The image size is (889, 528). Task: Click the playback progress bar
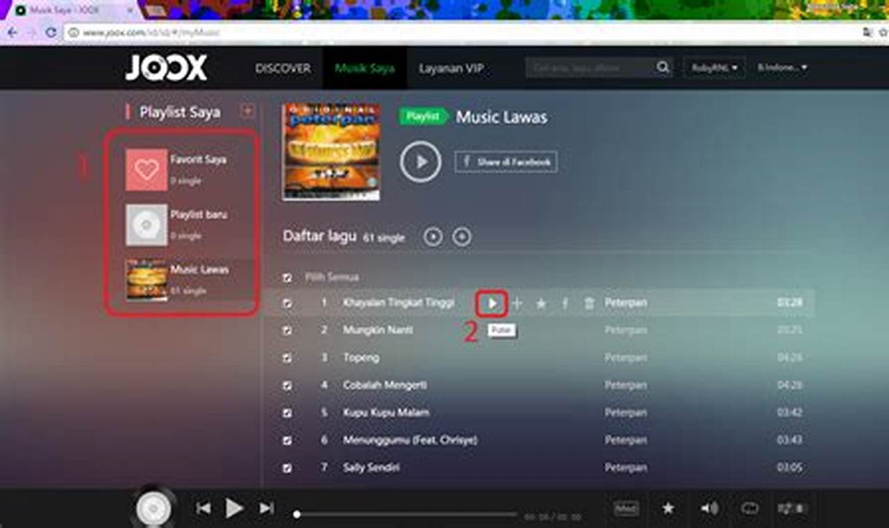click(406, 515)
